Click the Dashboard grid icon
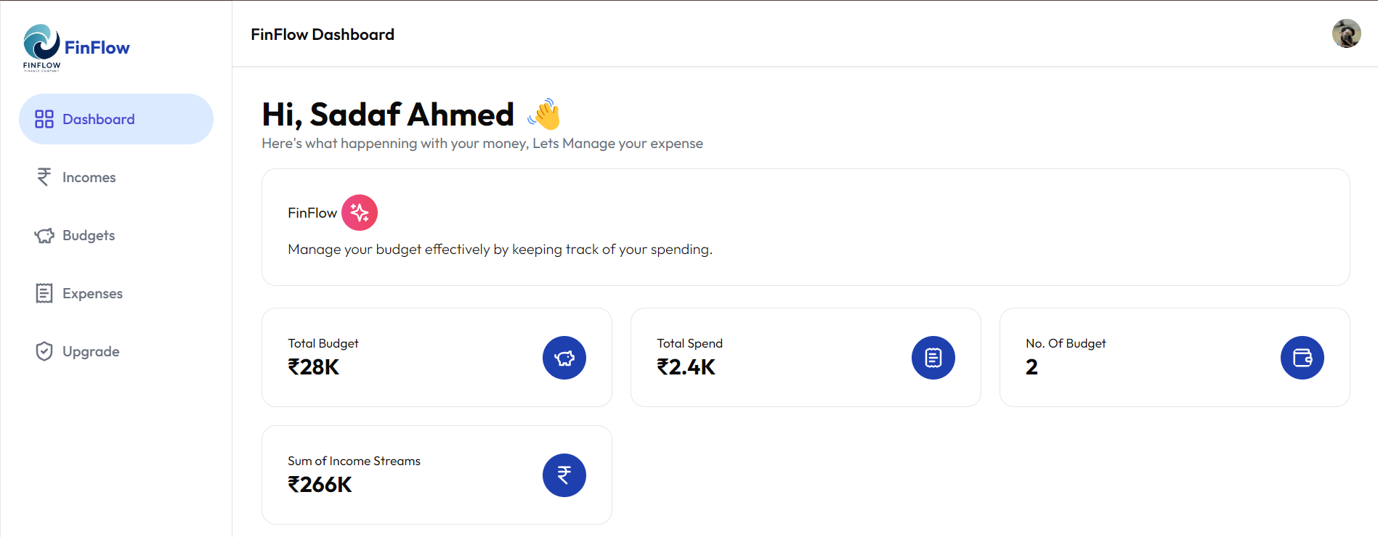Image resolution: width=1378 pixels, height=537 pixels. [x=44, y=119]
